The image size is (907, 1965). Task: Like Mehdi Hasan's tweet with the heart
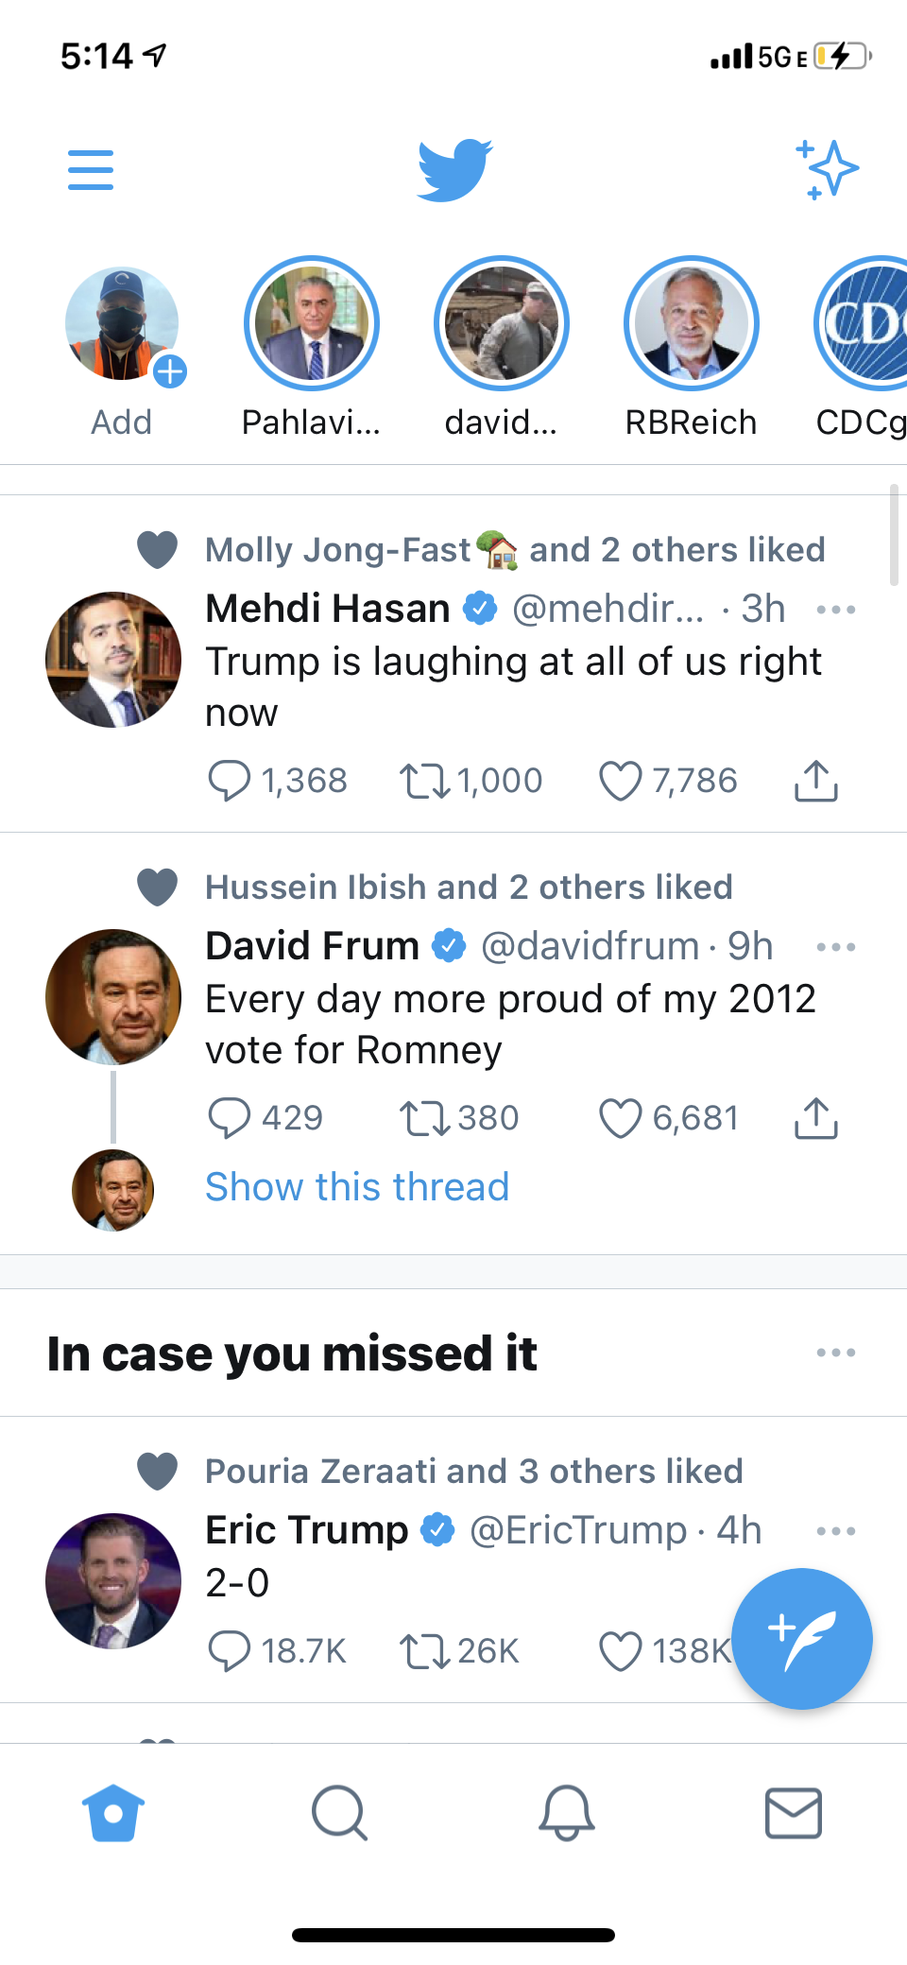(621, 781)
